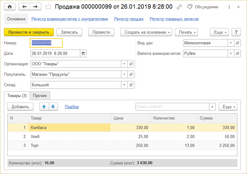This screenshot has height=174, width=247.
Task: Open help with the question mark button
Action: pos(236,32)
